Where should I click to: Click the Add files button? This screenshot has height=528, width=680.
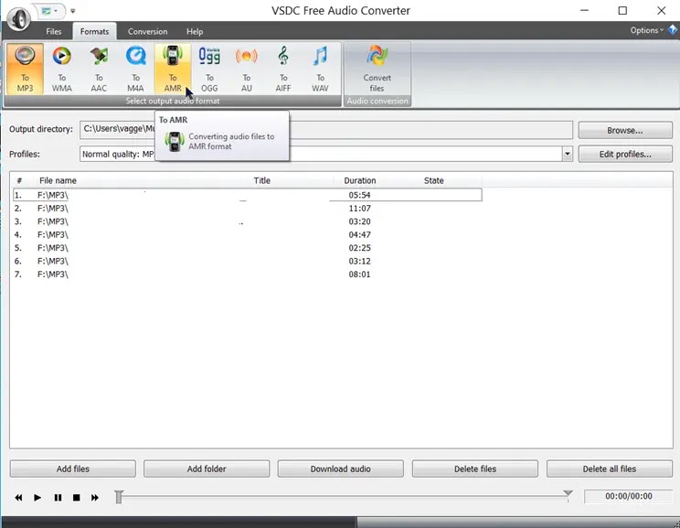pos(73,469)
